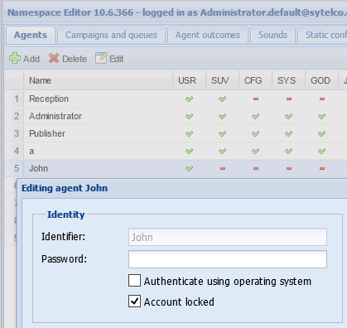Click CFG red dash for Reception
Image resolution: width=347 pixels, height=328 pixels.
point(256,99)
